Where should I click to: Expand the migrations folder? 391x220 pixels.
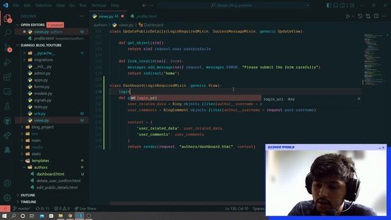click(x=24, y=60)
